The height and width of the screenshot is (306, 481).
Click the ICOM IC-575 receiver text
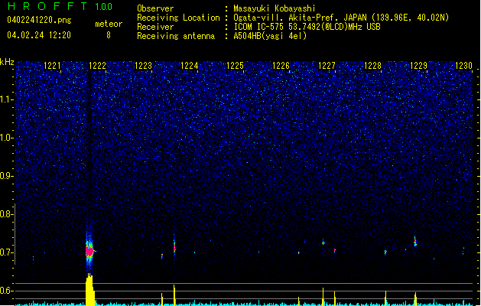307,27
